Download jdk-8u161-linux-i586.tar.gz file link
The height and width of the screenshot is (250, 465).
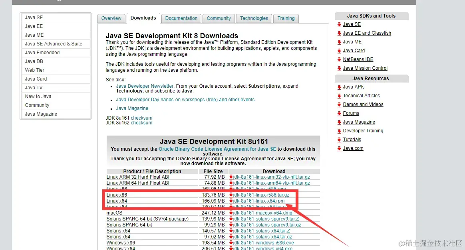pos(261,195)
